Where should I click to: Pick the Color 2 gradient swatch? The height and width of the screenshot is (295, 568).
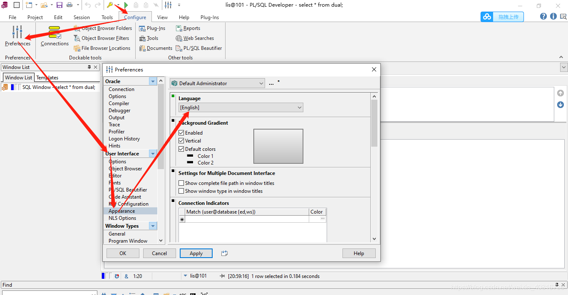[190, 162]
